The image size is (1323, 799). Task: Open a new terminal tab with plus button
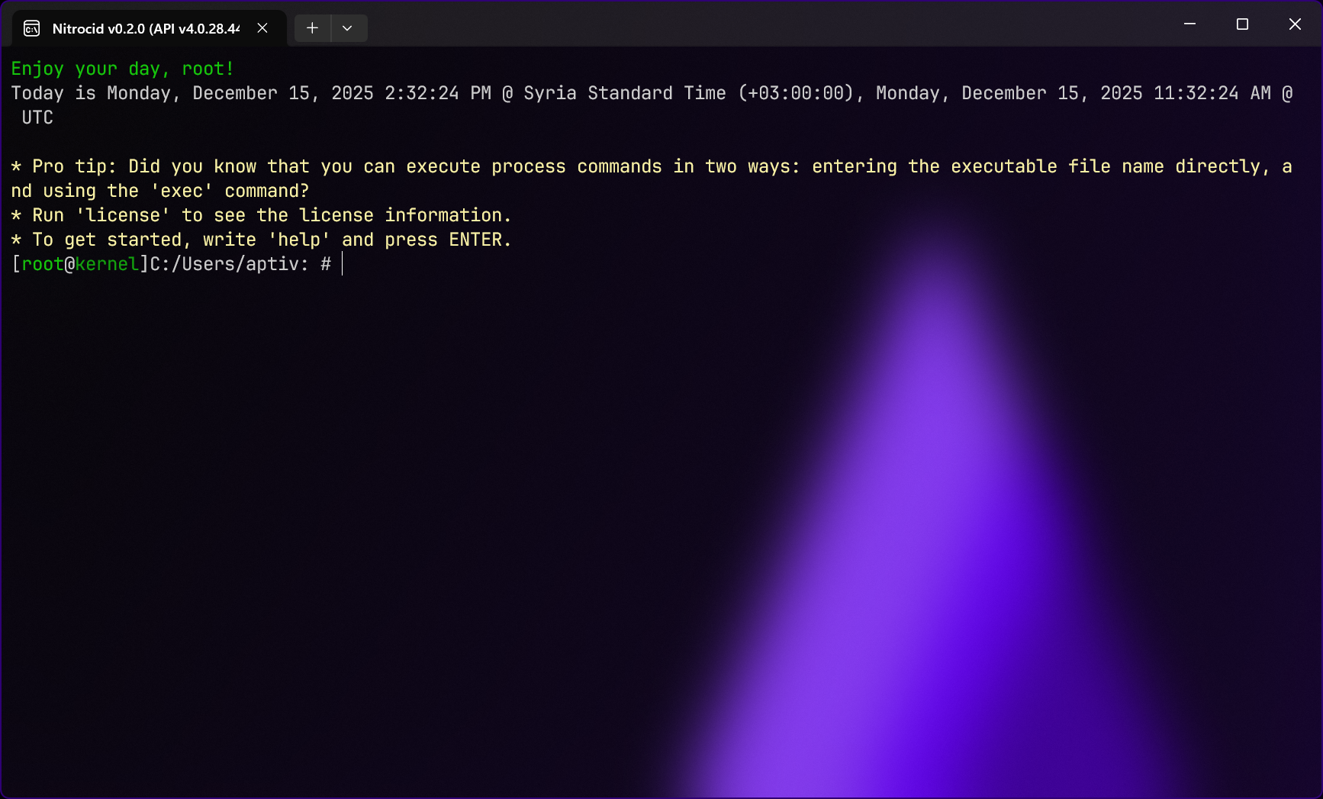(312, 28)
